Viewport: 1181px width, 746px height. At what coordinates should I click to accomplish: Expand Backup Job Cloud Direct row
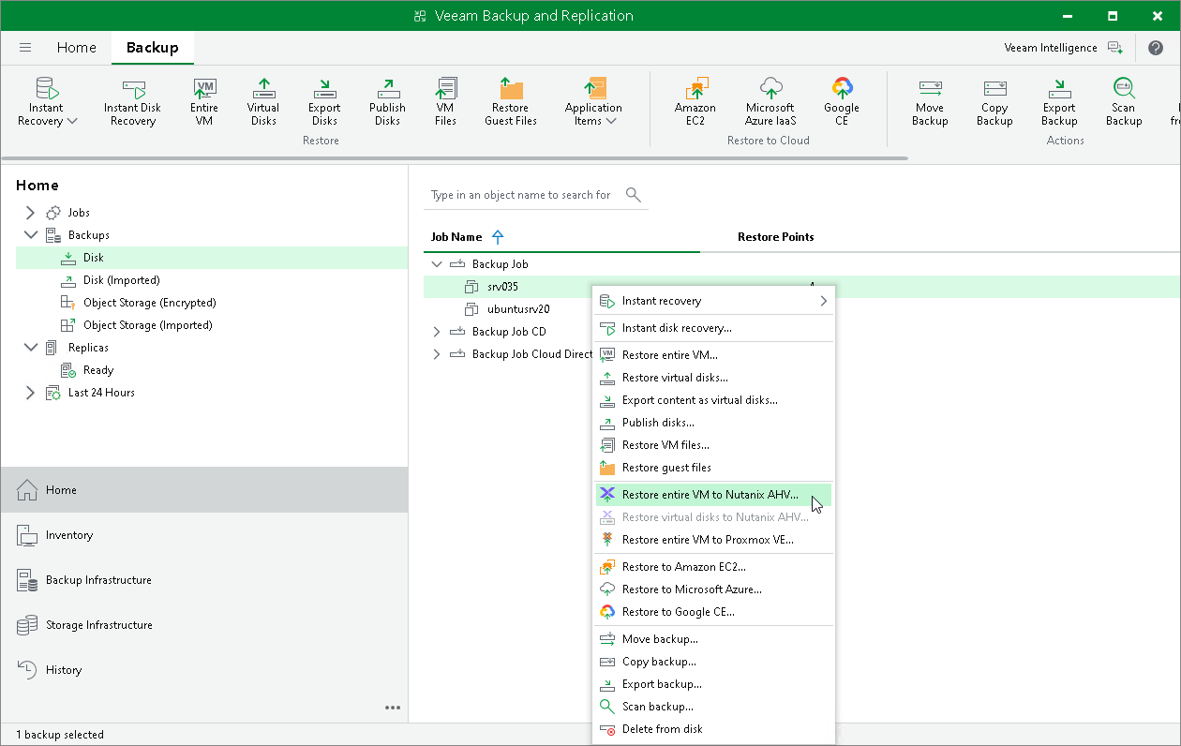[x=436, y=354]
